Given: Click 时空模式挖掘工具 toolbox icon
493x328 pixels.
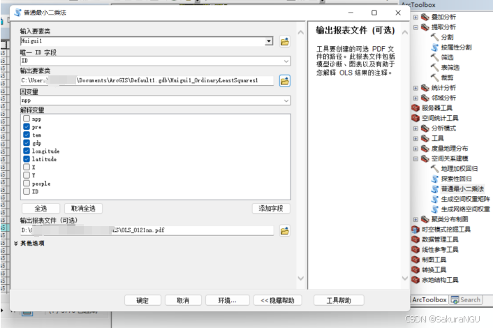Looking at the screenshot, I should [415, 230].
